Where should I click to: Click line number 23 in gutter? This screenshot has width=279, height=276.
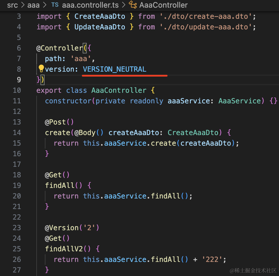(17, 228)
